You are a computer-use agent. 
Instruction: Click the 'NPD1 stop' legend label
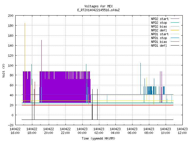pyautogui.click(x=159, y=38)
